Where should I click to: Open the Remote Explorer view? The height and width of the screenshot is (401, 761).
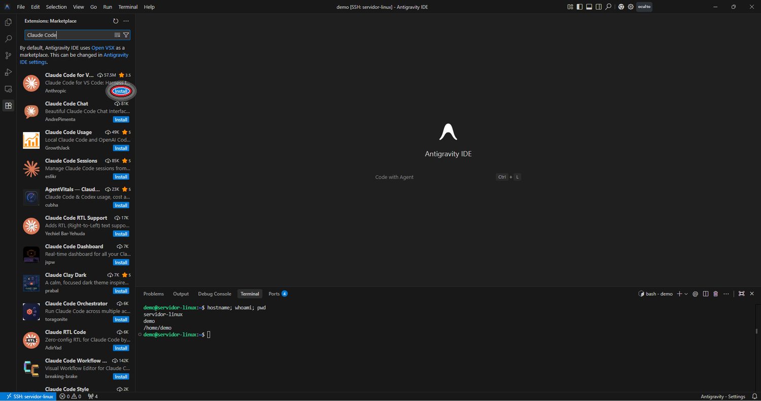pos(8,89)
